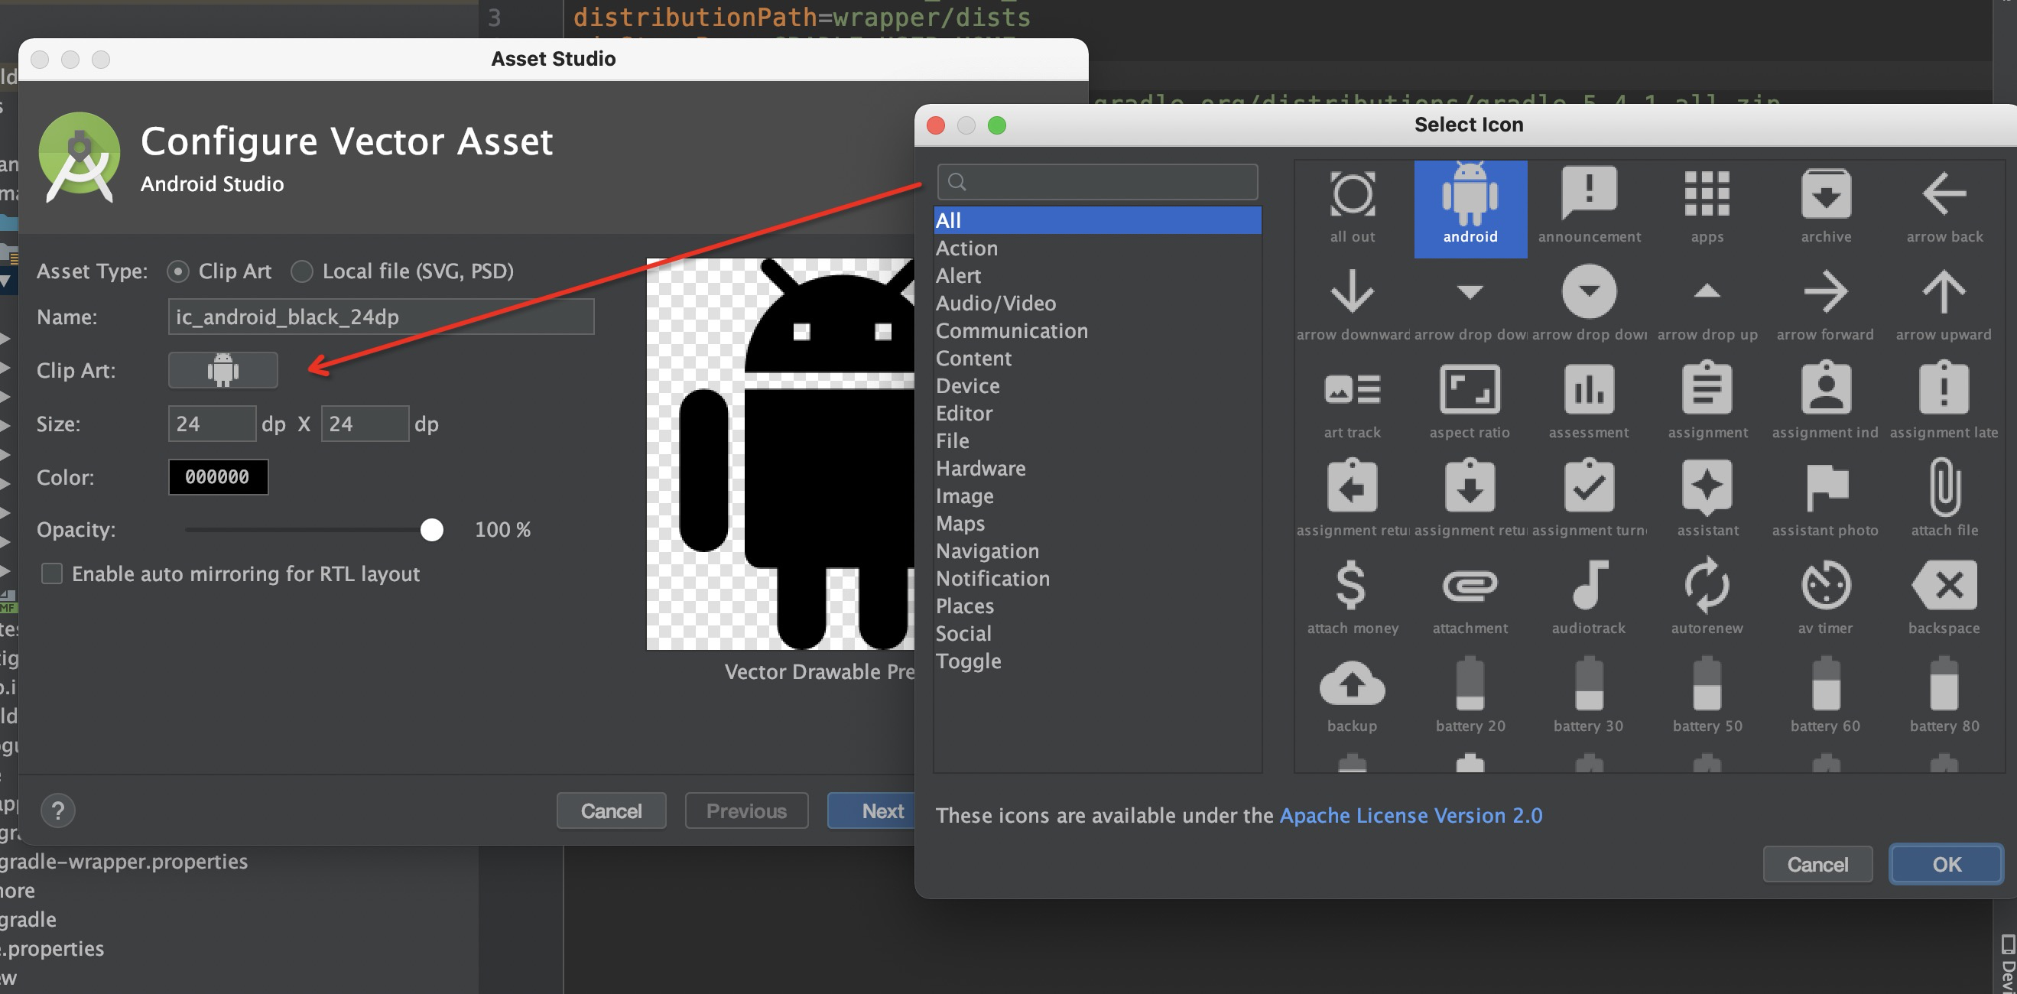The width and height of the screenshot is (2017, 994).
Task: Choose the Notification category
Action: [x=993, y=578]
